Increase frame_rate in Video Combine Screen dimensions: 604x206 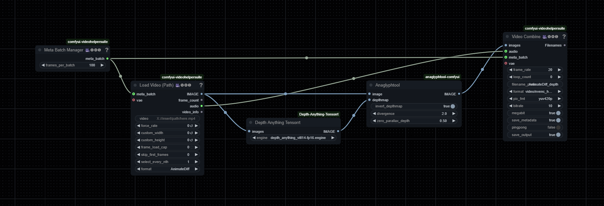pos(559,70)
